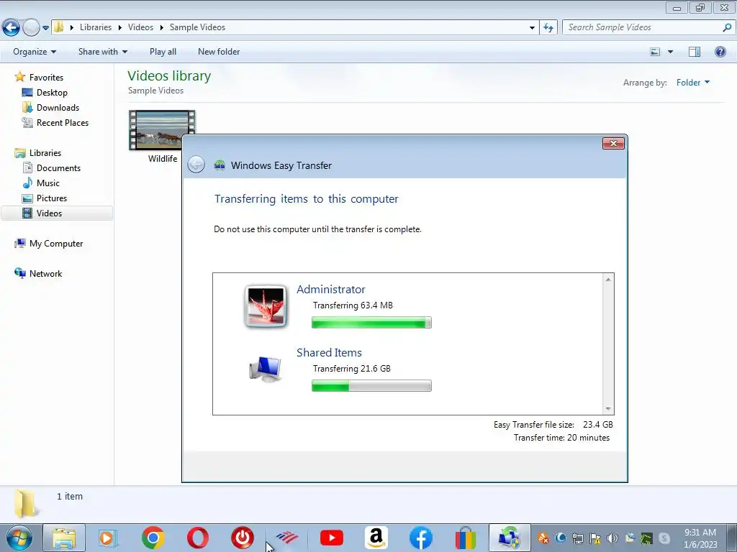Close the Windows Easy Transfer dialog
This screenshot has width=737, height=552.
pos(613,144)
